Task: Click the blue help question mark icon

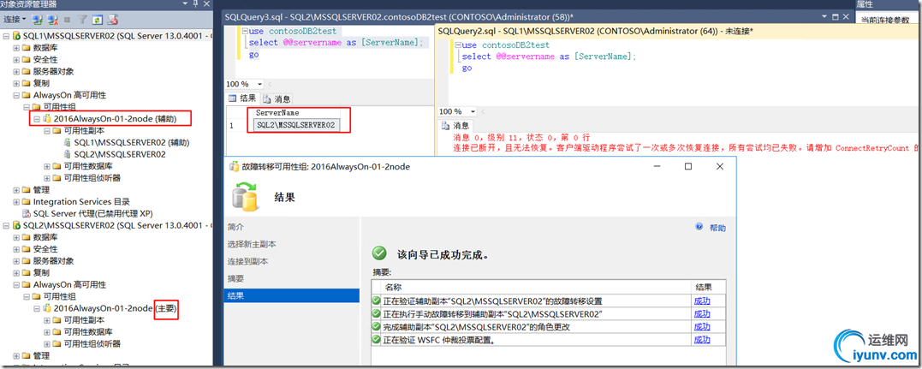Action: coord(699,228)
